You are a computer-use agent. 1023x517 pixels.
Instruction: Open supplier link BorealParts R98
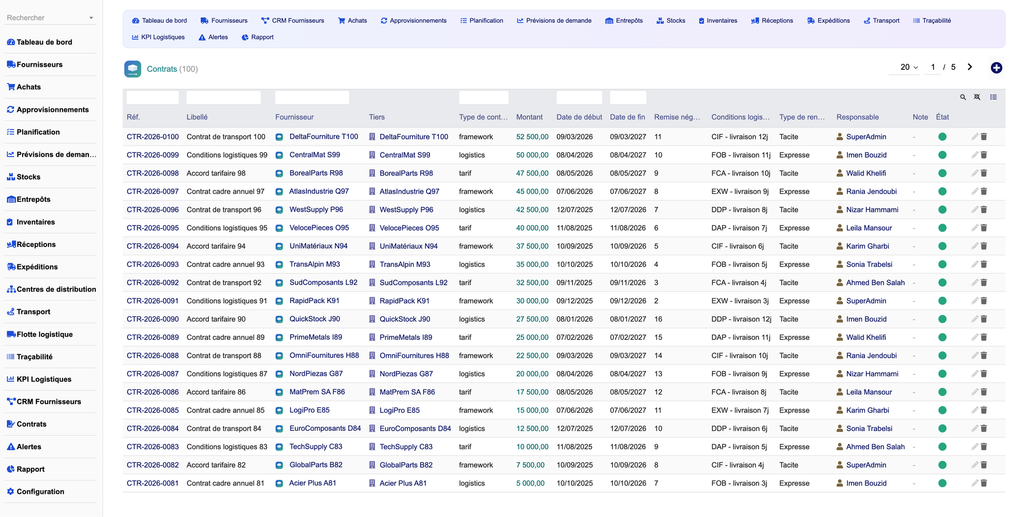(316, 173)
